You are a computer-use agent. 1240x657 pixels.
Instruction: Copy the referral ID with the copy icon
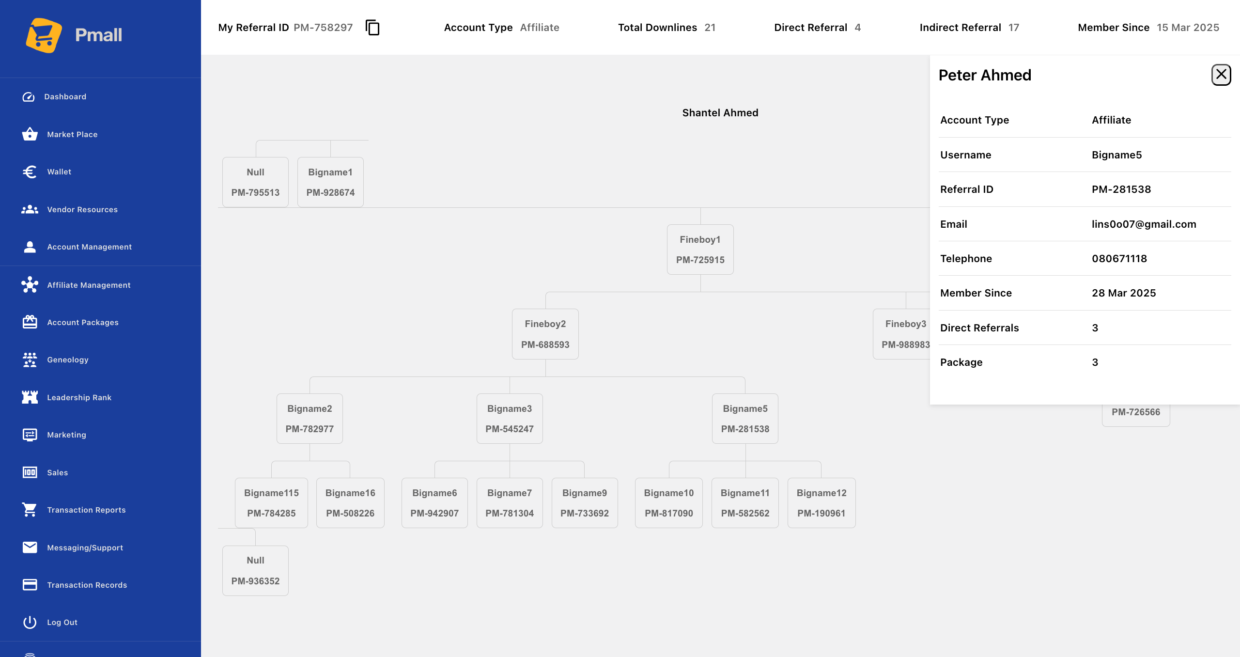point(372,28)
